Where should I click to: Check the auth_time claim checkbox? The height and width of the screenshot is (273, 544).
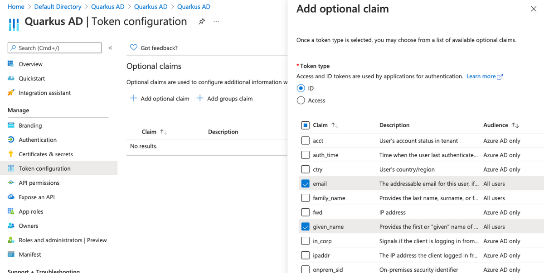[306, 155]
